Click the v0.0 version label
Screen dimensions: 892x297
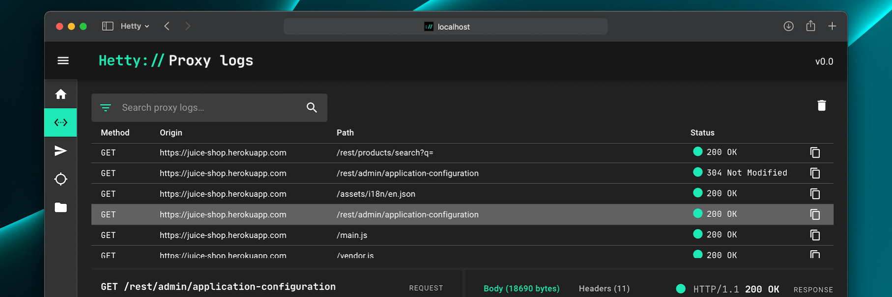(x=824, y=61)
